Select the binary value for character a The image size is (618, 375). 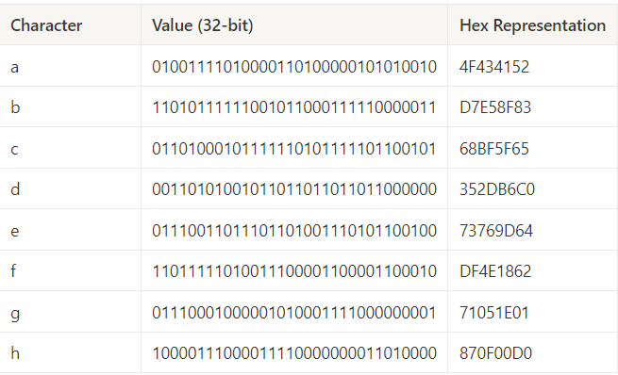click(x=294, y=67)
